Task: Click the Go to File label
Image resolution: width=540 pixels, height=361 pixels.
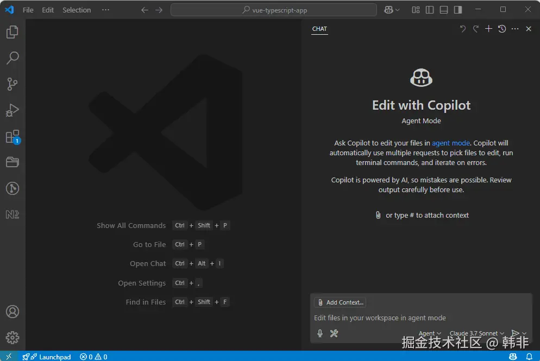Action: (x=149, y=244)
